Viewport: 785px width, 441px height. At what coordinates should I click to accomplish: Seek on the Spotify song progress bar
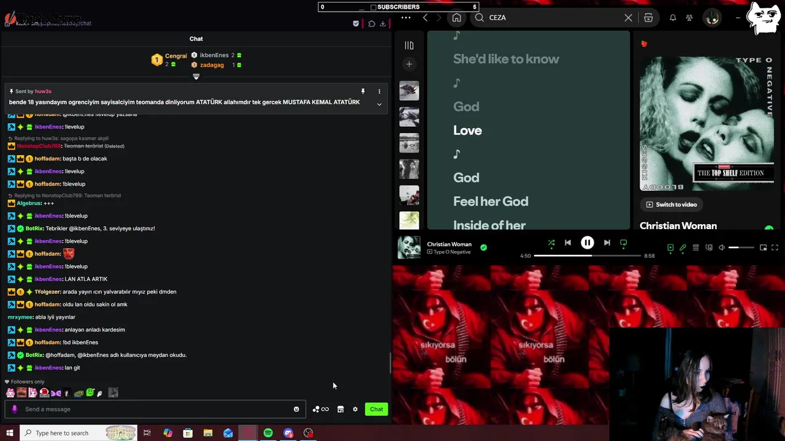[x=587, y=255]
